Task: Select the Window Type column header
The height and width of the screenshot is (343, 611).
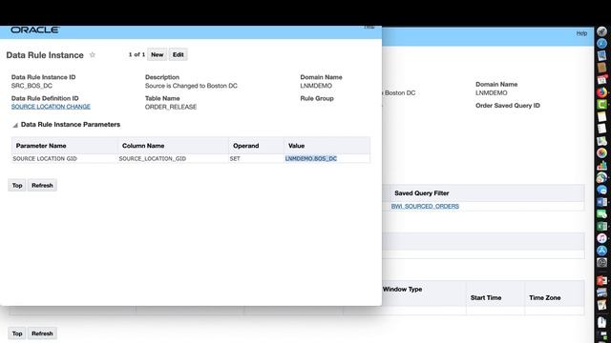Action: pyautogui.click(x=403, y=290)
